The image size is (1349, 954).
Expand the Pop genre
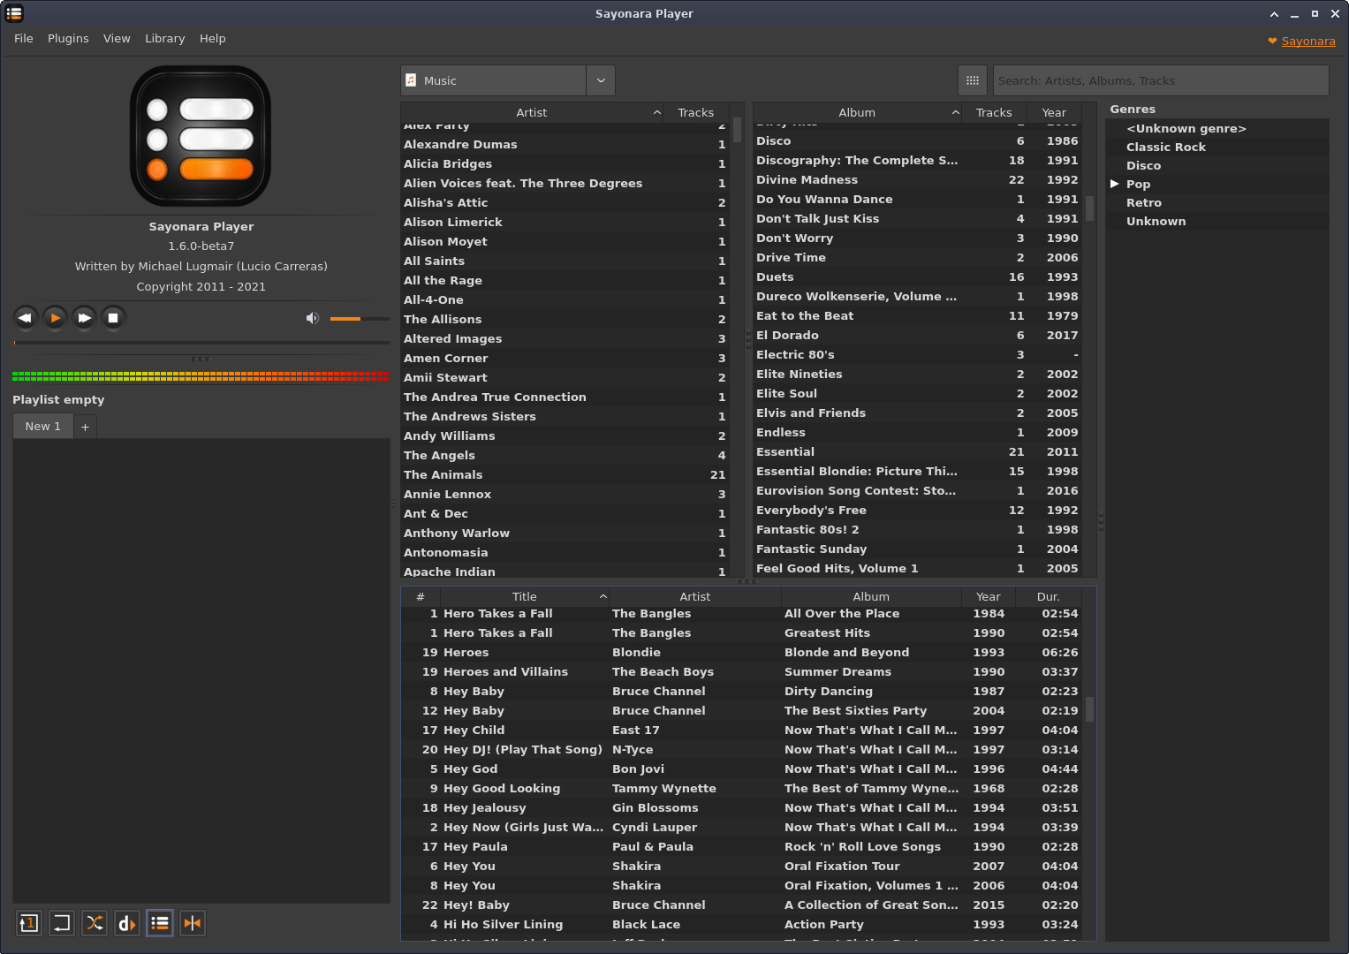click(1115, 184)
